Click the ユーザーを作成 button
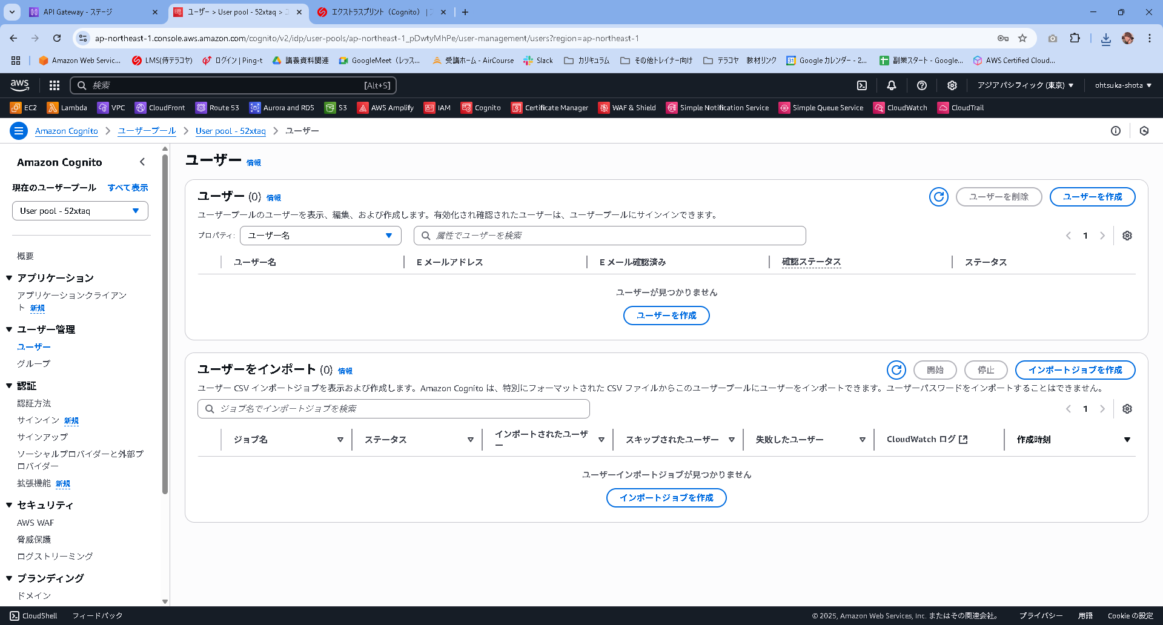 (1092, 197)
